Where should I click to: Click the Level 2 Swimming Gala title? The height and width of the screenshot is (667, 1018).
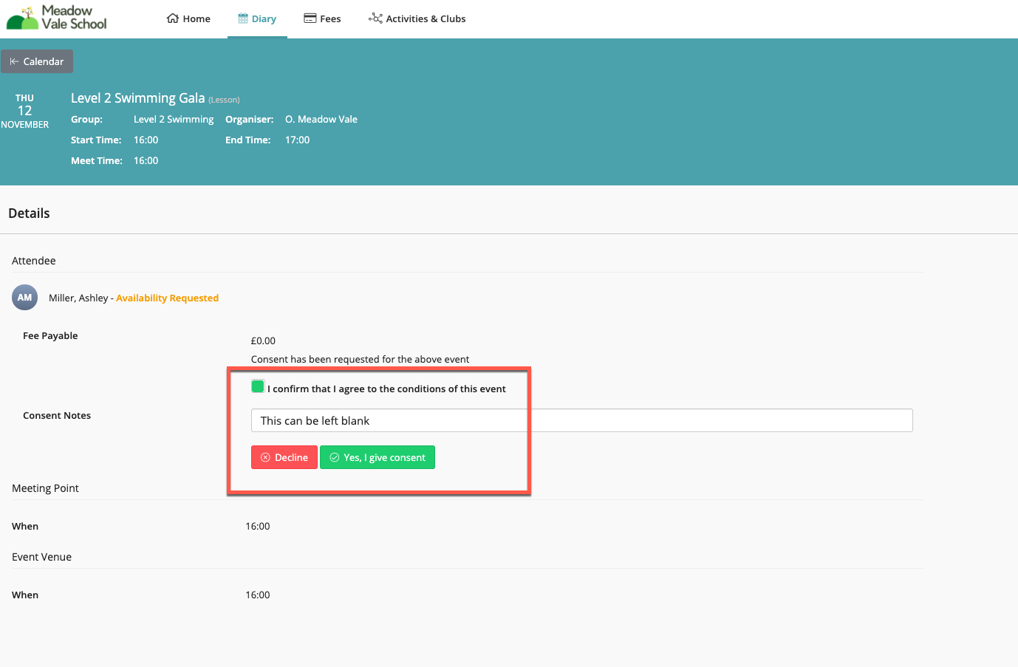137,98
